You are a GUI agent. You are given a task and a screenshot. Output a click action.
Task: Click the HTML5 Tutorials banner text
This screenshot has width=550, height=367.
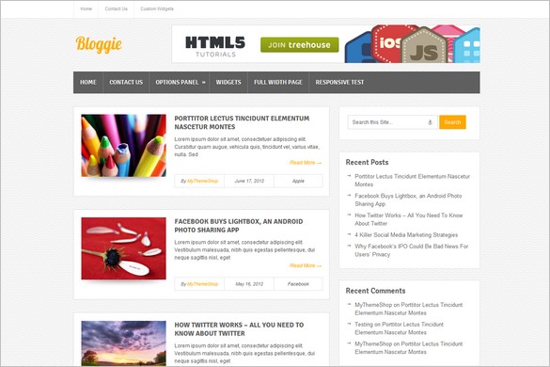[x=215, y=46]
